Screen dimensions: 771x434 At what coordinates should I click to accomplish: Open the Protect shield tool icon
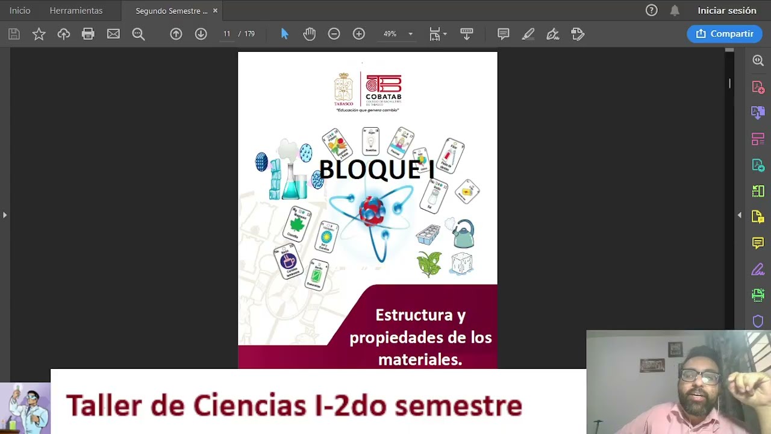(x=758, y=321)
